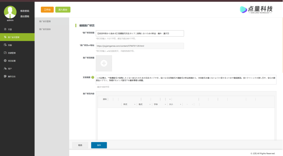Click the 页面 page icon in sidebar
The image size is (283, 156).
coord(5,45)
